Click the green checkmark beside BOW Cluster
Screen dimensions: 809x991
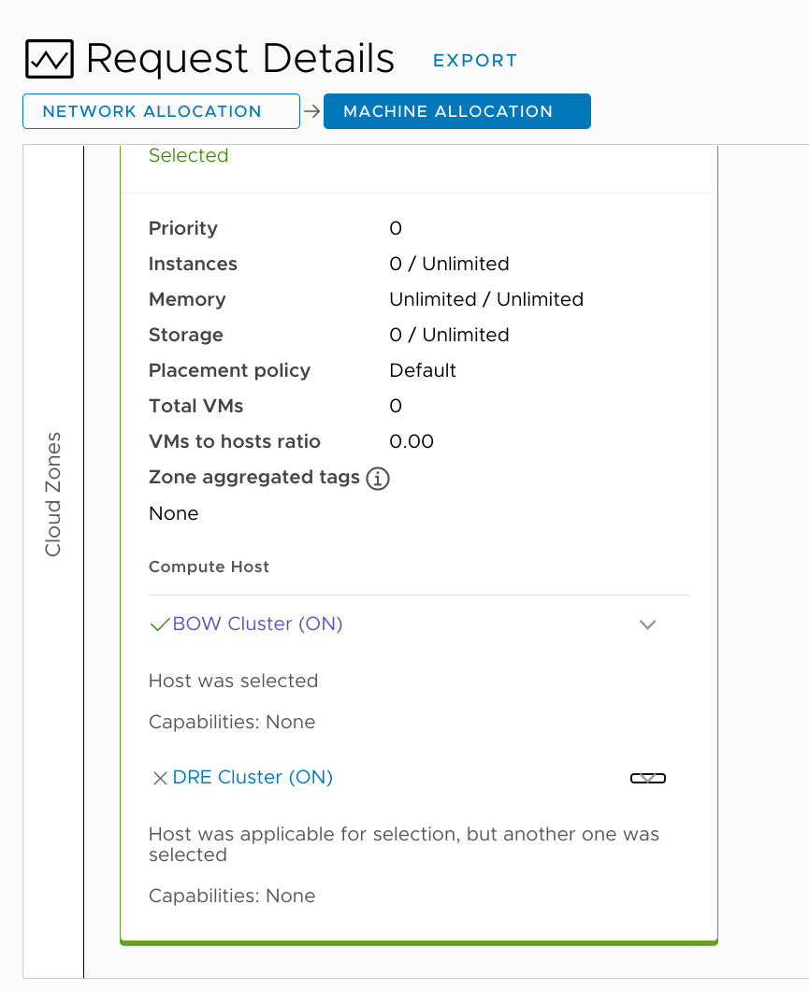click(x=160, y=625)
